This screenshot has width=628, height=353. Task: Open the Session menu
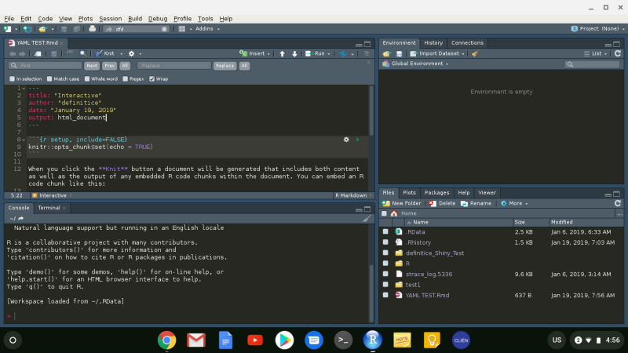[x=110, y=18]
